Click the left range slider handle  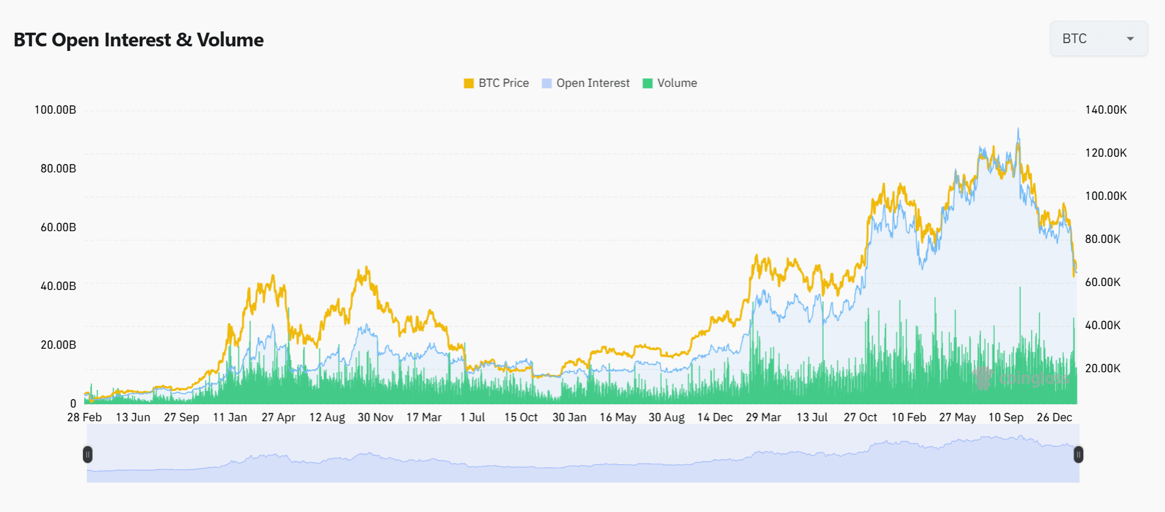(x=87, y=455)
